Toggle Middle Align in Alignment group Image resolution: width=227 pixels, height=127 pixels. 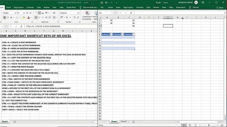point(39,13)
